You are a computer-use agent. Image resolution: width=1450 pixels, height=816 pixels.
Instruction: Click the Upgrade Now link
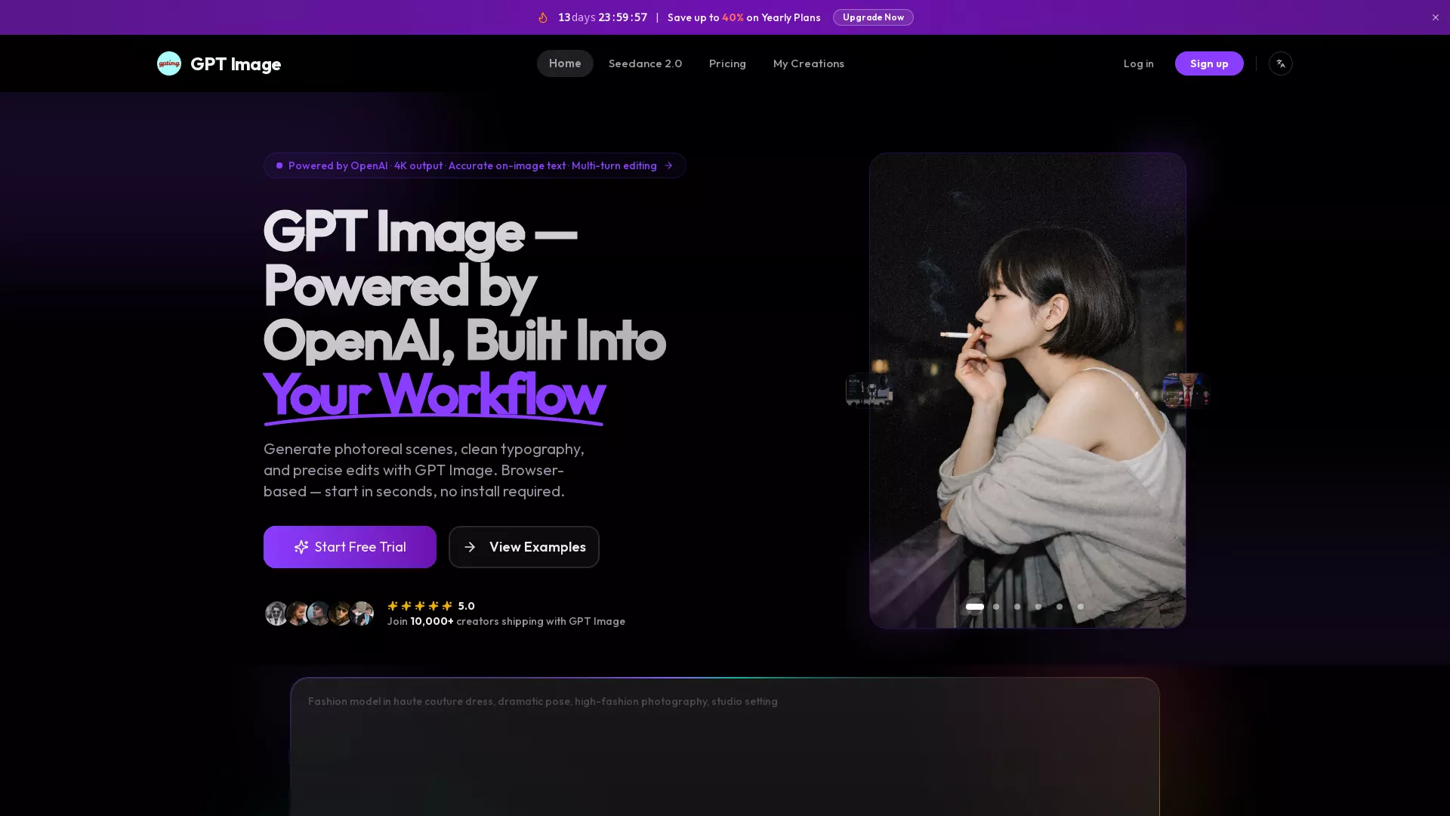click(x=873, y=17)
